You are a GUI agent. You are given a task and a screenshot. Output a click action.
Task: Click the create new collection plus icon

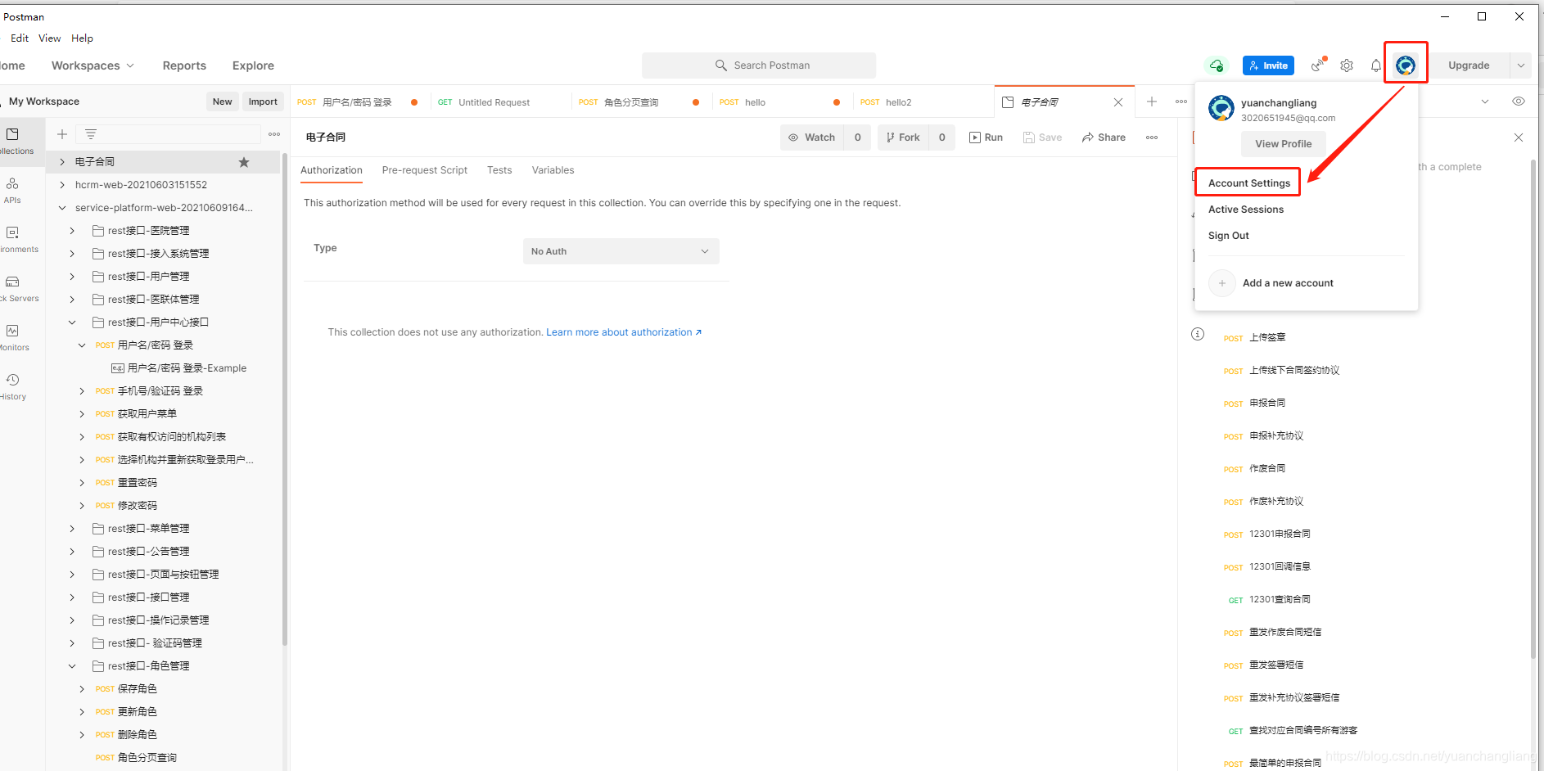(62, 134)
